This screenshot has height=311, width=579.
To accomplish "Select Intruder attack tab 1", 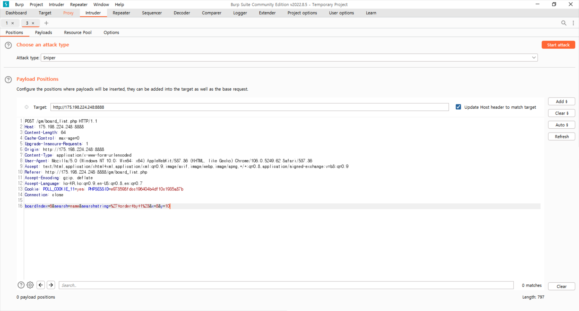I will 7,23.
